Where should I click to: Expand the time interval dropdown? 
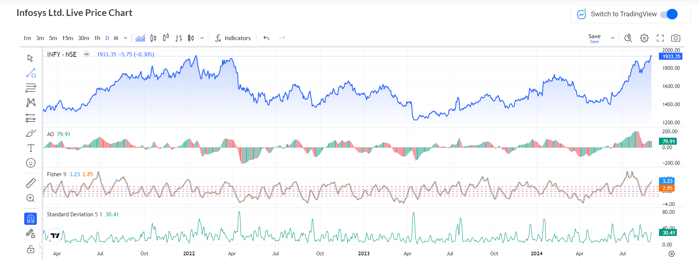(125, 38)
